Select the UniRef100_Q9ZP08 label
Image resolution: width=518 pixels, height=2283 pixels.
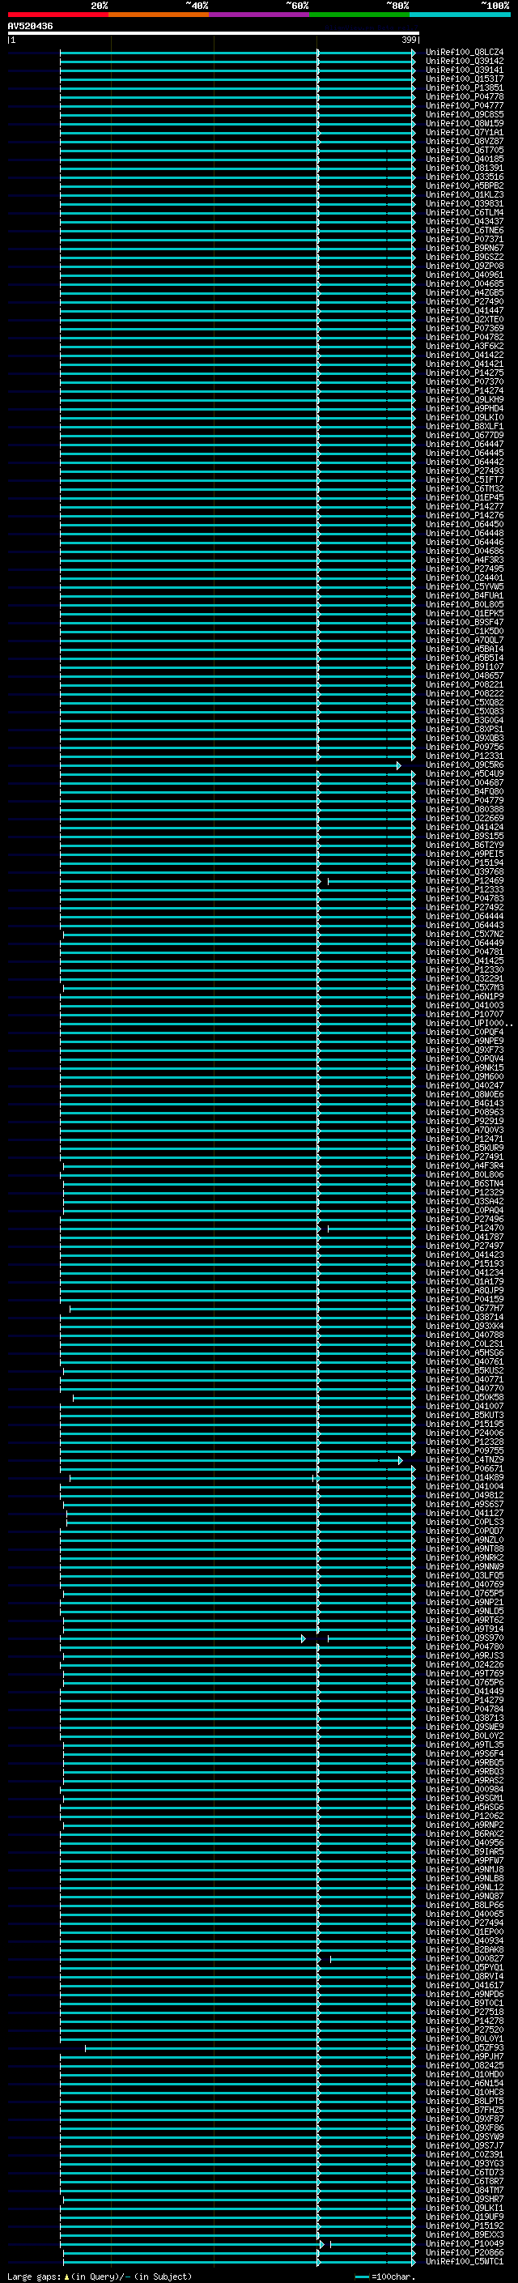pos(464,266)
